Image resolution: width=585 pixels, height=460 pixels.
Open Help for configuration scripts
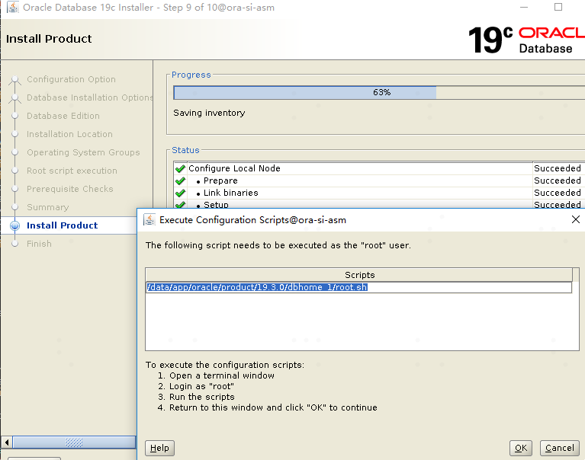point(159,448)
